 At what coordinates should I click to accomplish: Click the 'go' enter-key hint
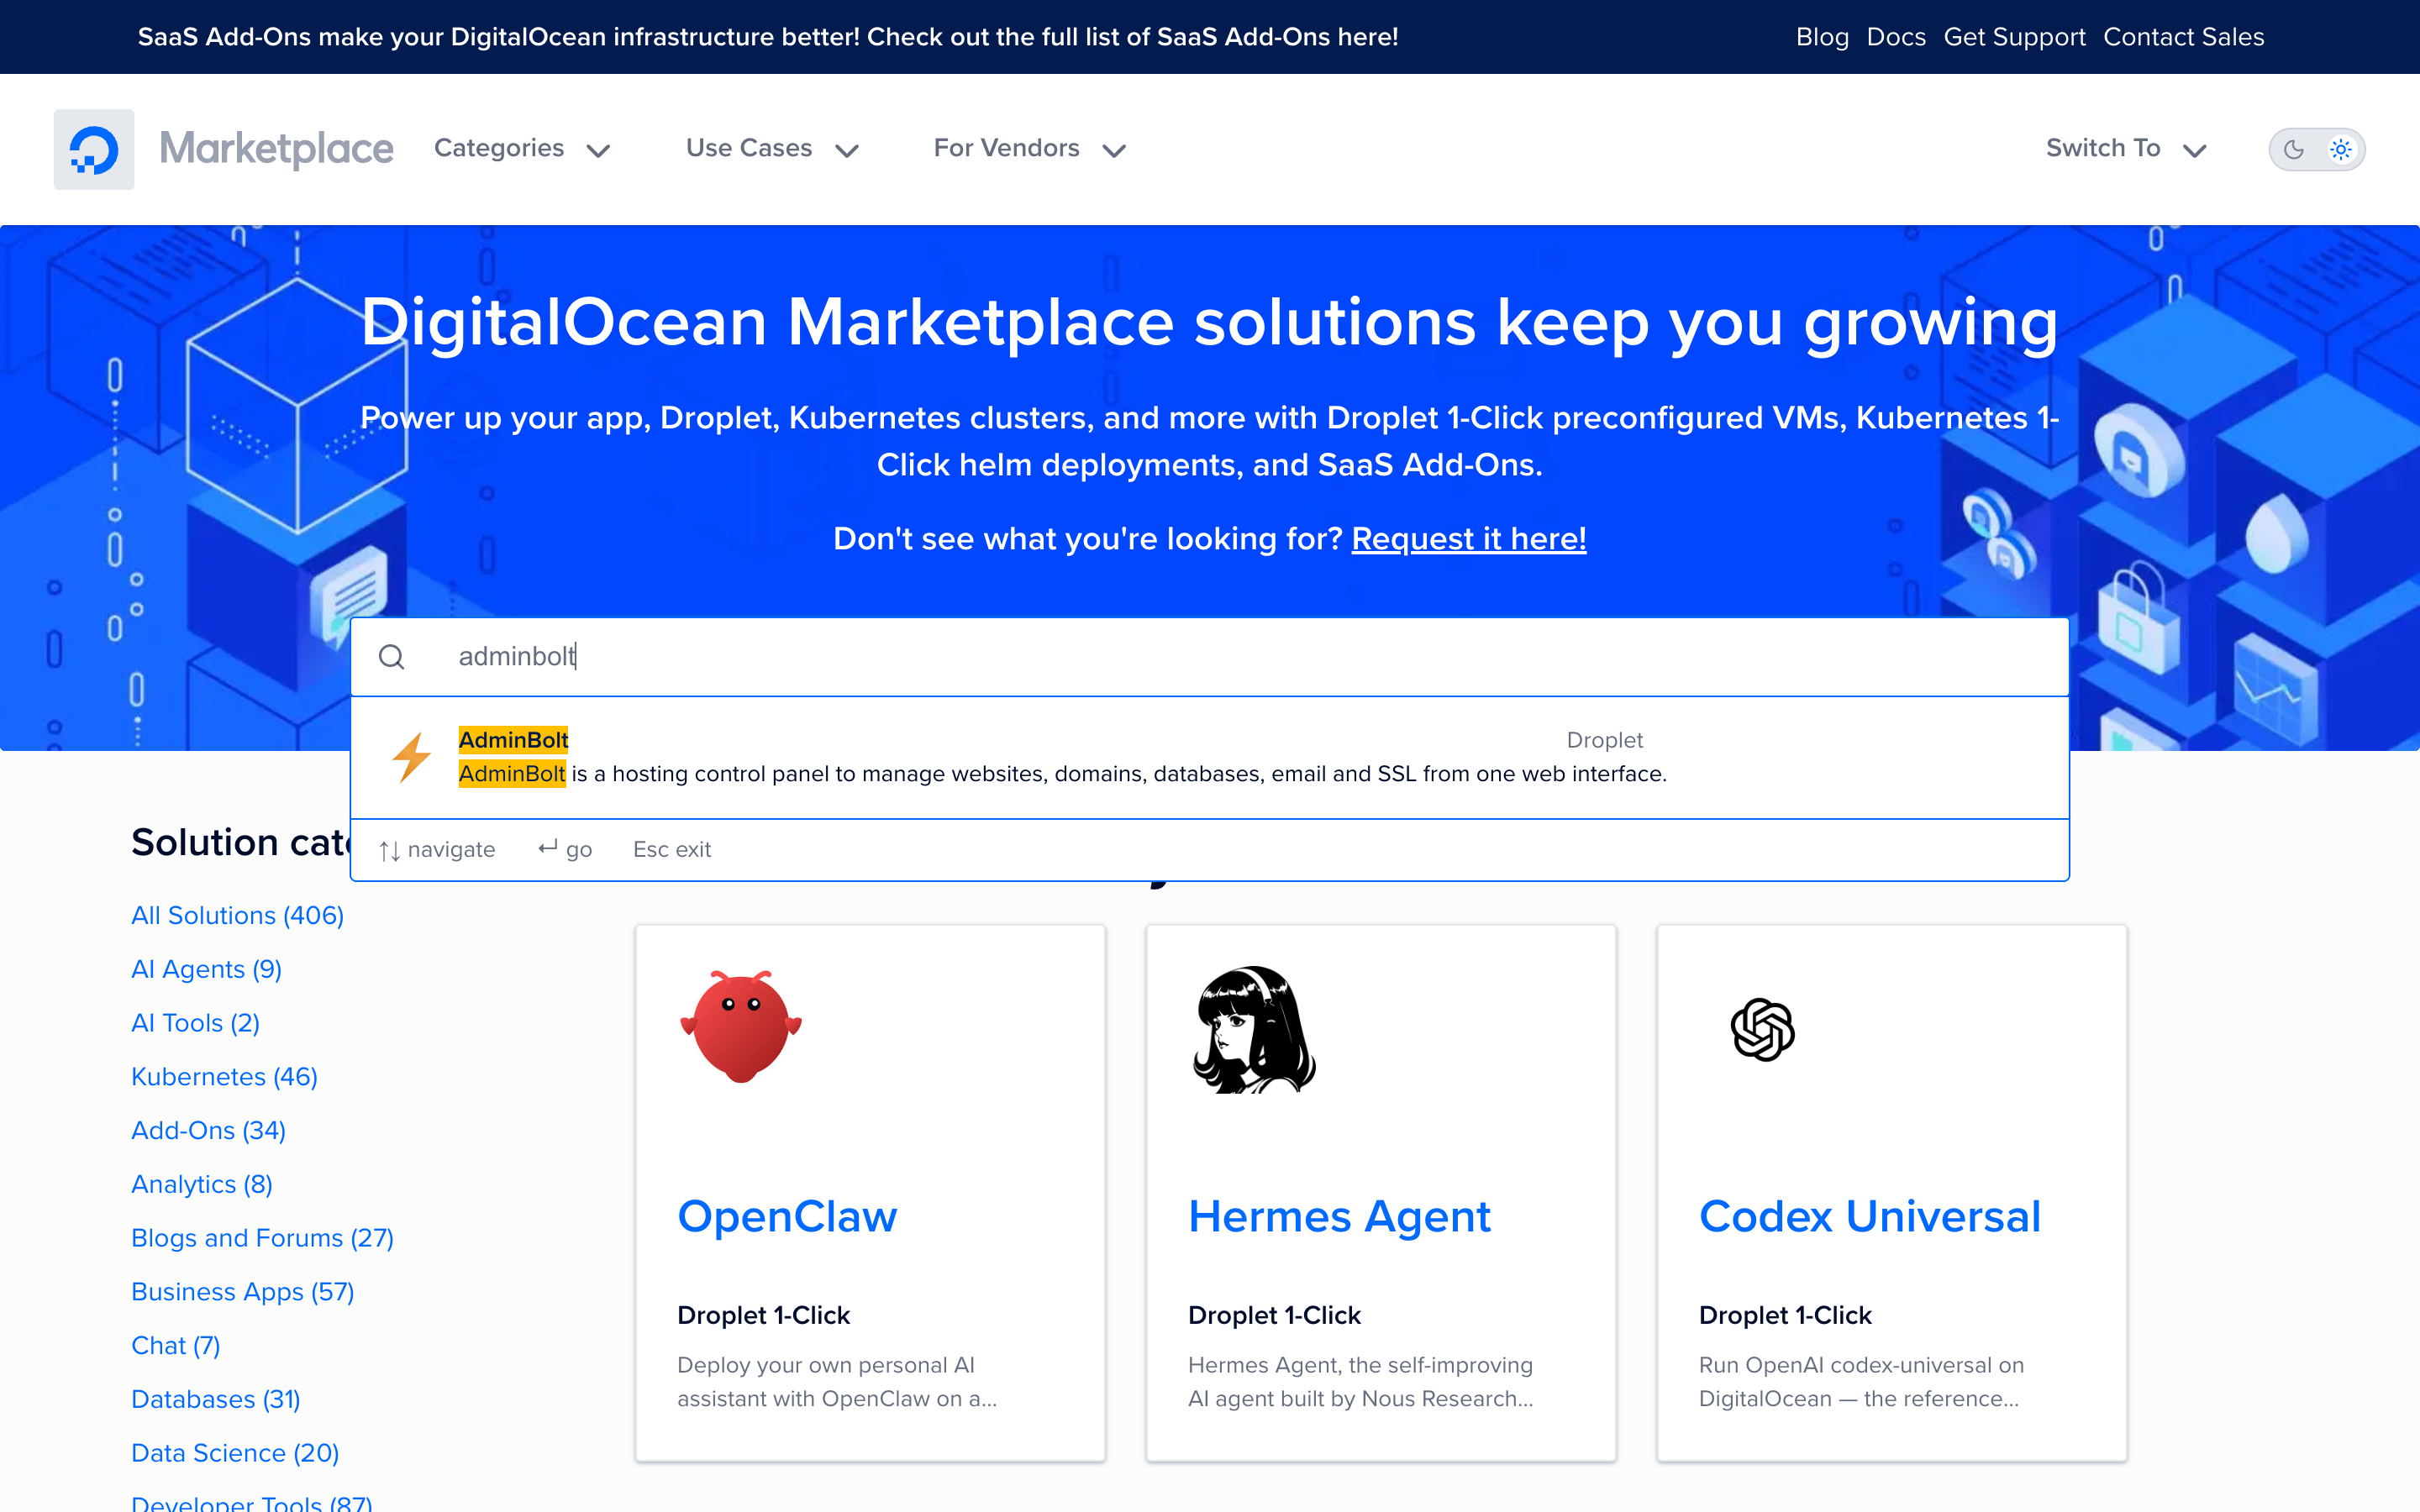pyautogui.click(x=565, y=850)
